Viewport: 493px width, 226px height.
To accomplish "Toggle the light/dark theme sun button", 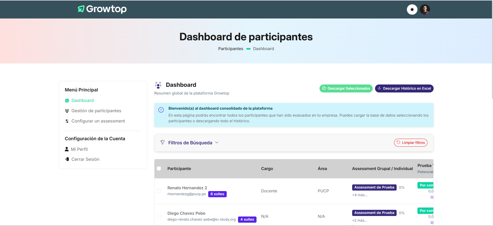I will click(x=412, y=10).
